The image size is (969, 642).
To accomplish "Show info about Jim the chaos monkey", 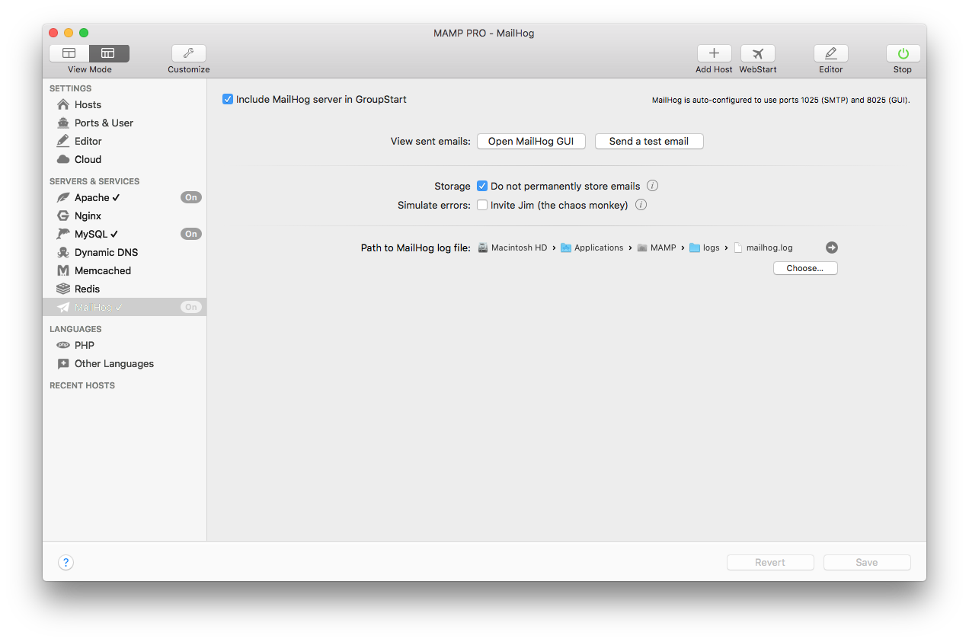I will pyautogui.click(x=641, y=205).
